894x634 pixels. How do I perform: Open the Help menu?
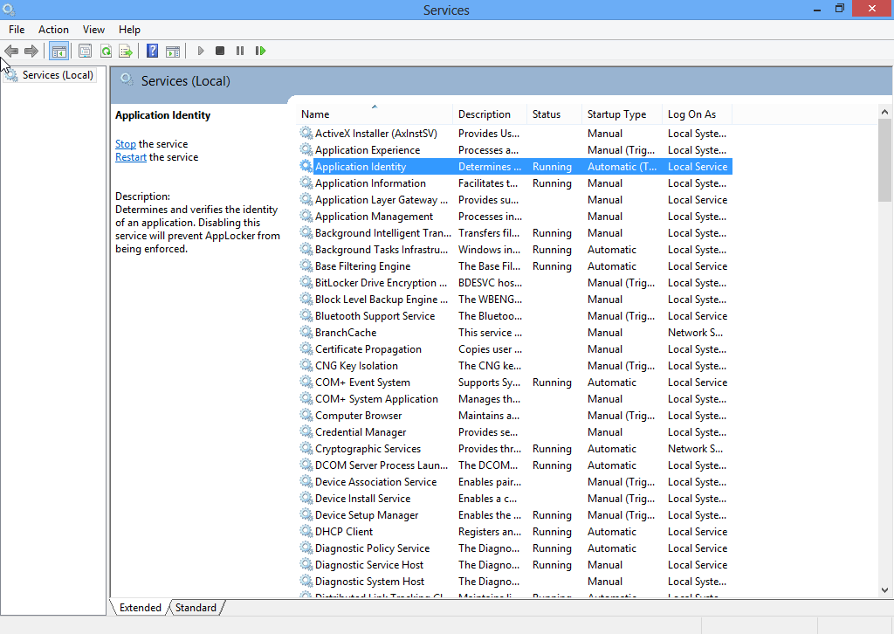[x=129, y=30]
